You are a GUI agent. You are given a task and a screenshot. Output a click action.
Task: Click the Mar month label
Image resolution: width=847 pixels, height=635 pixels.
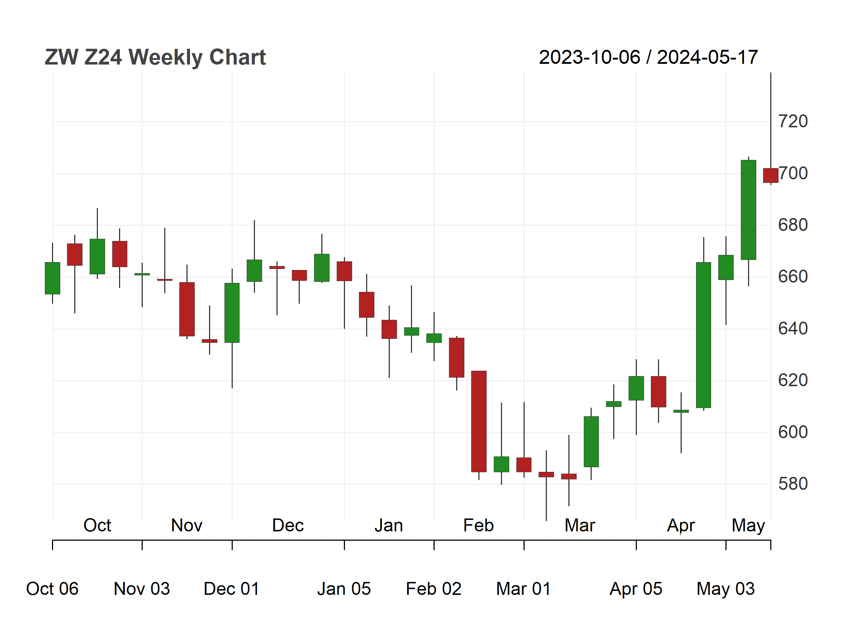pyautogui.click(x=580, y=526)
